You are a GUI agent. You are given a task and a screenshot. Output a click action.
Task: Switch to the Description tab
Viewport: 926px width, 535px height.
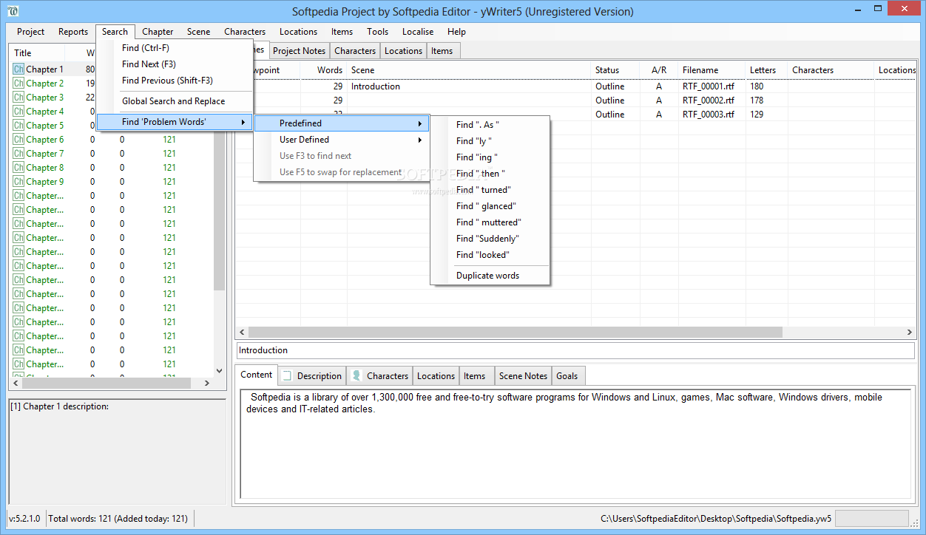tap(312, 375)
